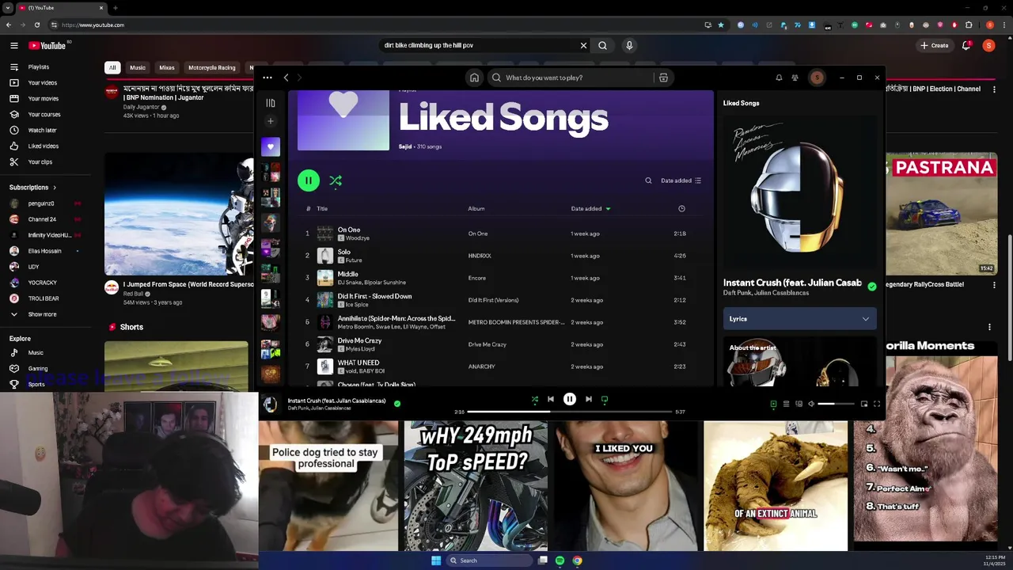Select the Music filter chip on YouTube
This screenshot has height=570, width=1013.
[x=138, y=68]
